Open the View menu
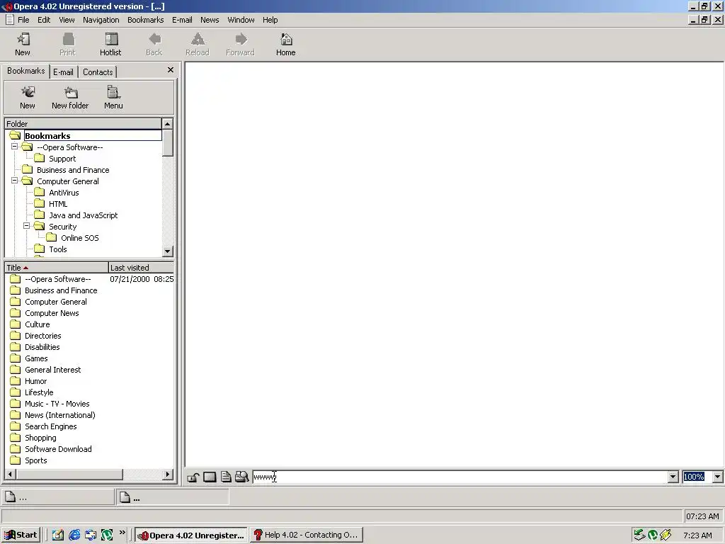The height and width of the screenshot is (544, 725). [x=67, y=20]
